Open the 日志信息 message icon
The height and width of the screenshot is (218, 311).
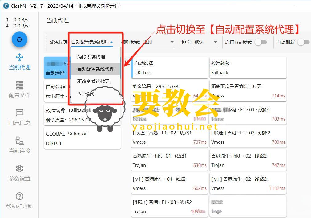click(x=19, y=113)
